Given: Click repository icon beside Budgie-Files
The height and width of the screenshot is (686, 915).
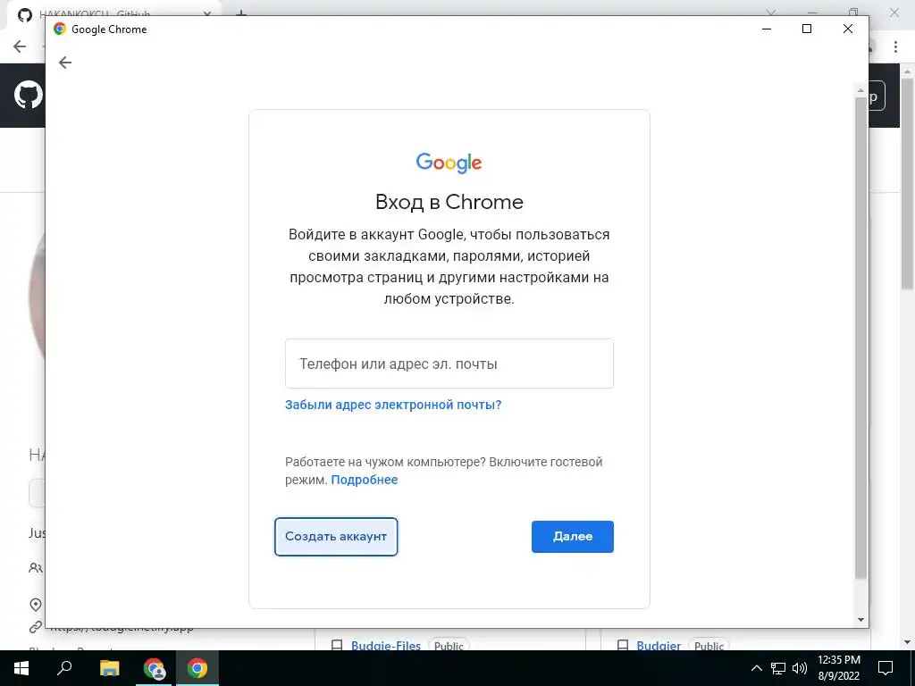Looking at the screenshot, I should click(337, 646).
